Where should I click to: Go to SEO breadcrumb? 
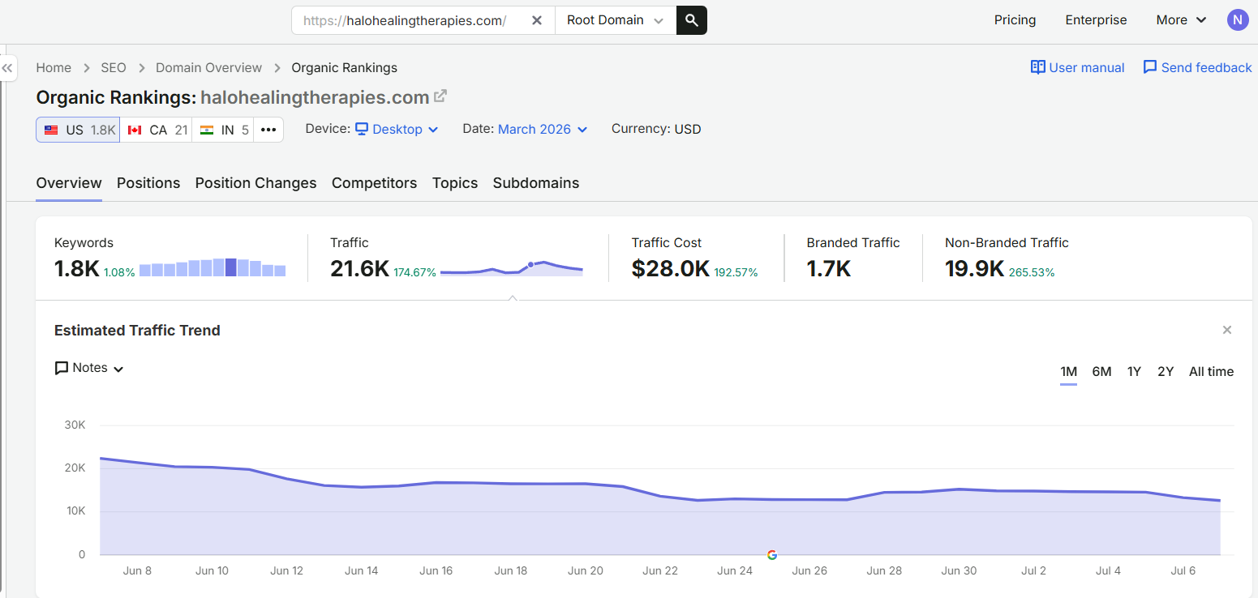[x=114, y=68]
